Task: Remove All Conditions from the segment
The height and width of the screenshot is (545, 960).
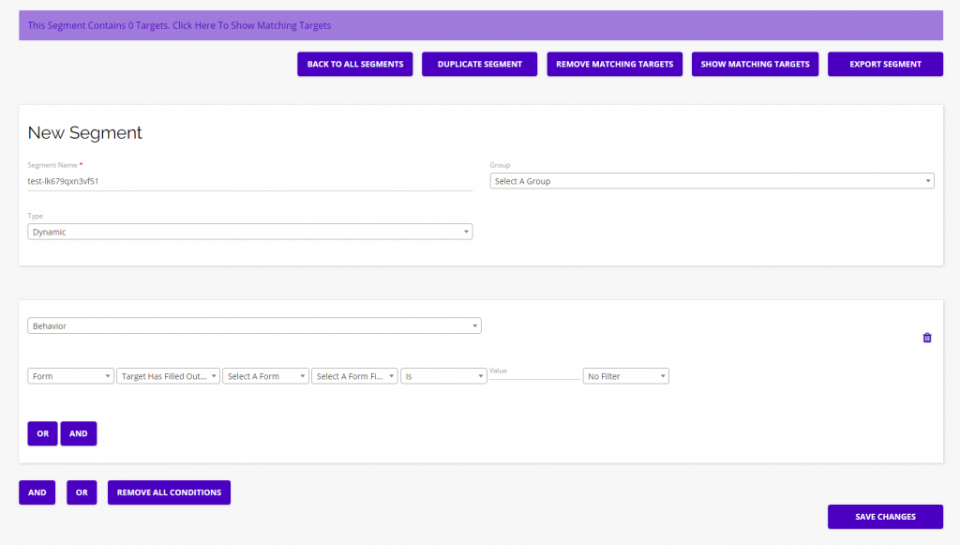Action: pos(169,492)
